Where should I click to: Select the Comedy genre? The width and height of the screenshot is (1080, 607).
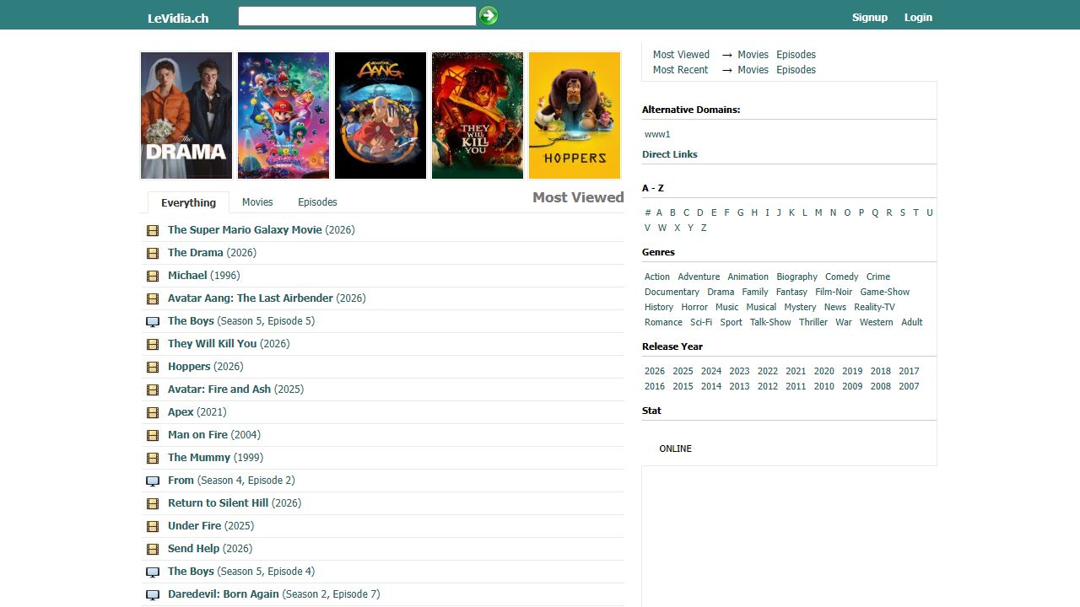(x=841, y=277)
